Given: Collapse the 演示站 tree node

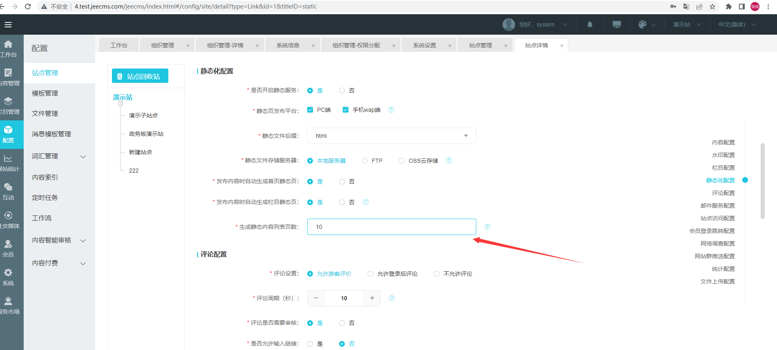Looking at the screenshot, I should click(121, 104).
